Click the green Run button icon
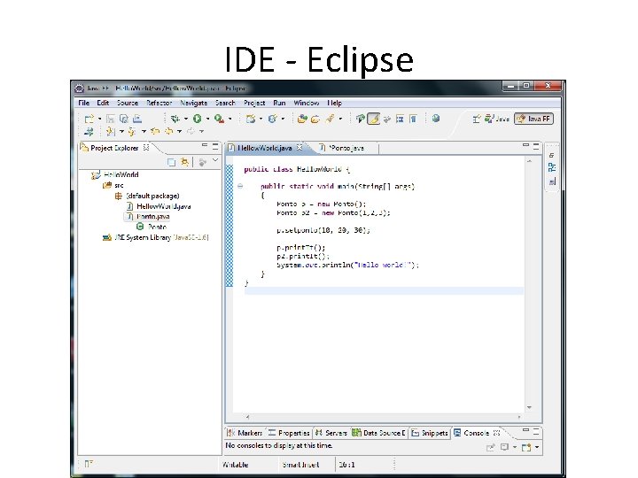This screenshot has width=638, height=478. tap(198, 119)
